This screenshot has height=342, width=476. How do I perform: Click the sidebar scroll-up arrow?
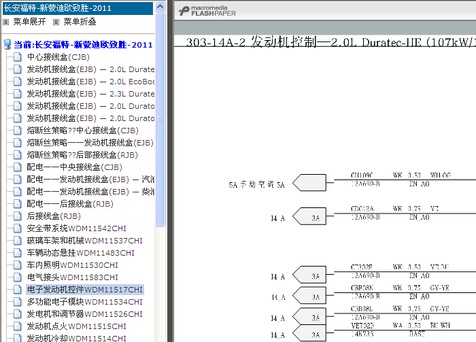160,6
